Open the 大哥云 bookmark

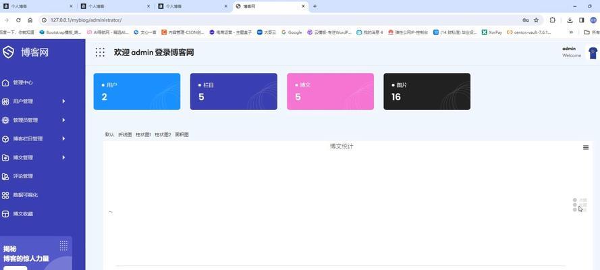[x=267, y=32]
